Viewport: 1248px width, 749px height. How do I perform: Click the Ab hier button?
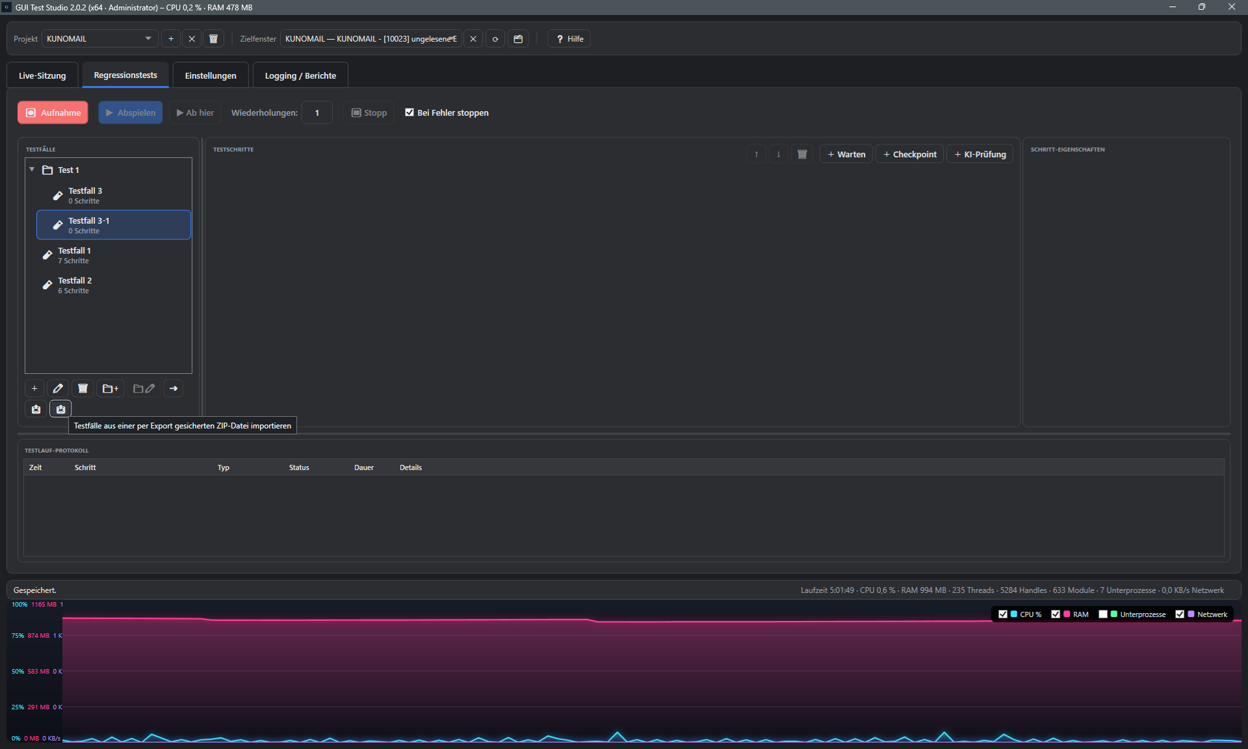195,112
